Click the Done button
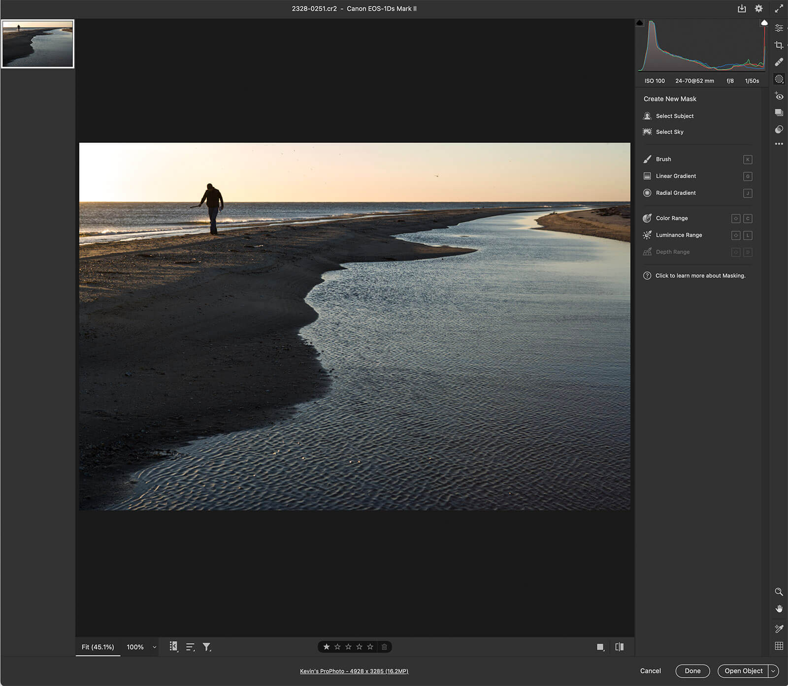Image resolution: width=788 pixels, height=686 pixels. tap(692, 671)
